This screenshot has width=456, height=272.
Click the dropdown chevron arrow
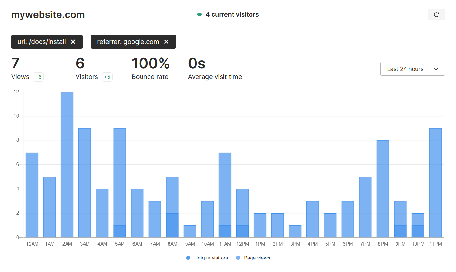[x=436, y=69]
